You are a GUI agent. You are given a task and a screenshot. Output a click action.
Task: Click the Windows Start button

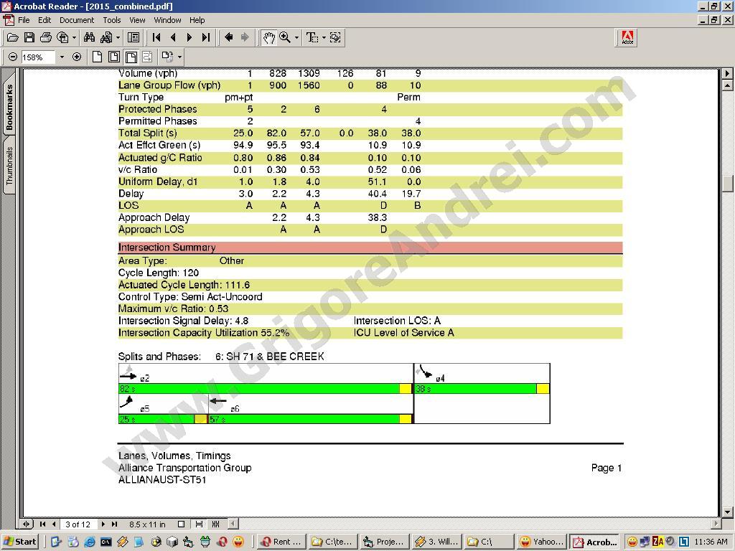tap(20, 542)
